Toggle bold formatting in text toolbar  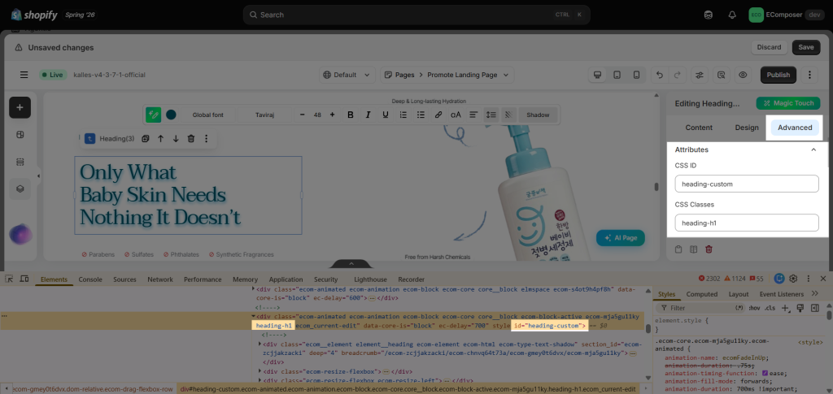point(350,115)
